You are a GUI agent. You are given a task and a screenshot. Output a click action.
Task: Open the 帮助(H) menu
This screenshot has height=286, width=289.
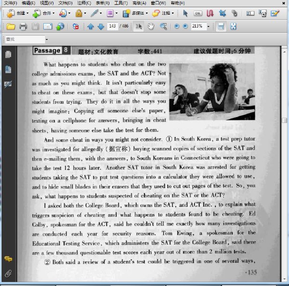point(178,3)
